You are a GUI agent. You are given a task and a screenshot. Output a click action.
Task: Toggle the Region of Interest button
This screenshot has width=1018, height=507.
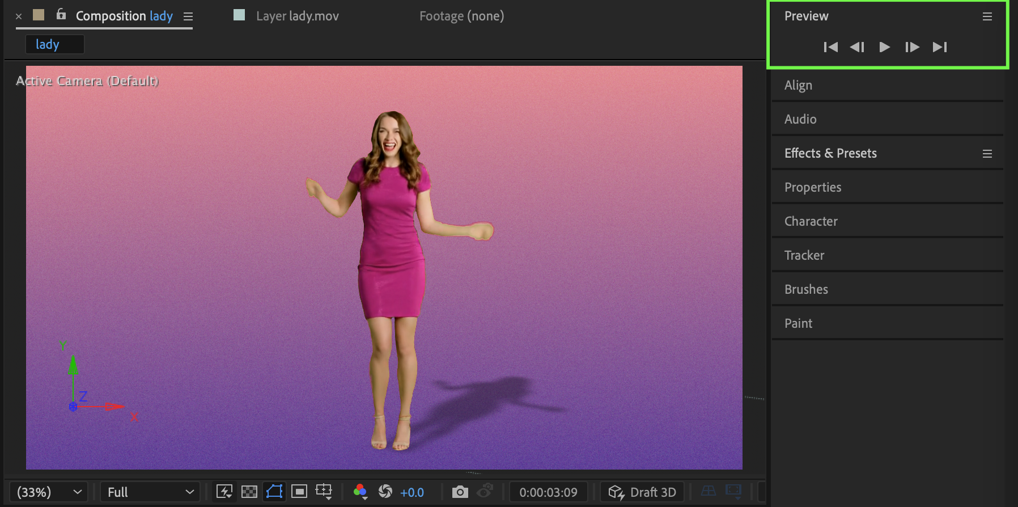pos(299,492)
